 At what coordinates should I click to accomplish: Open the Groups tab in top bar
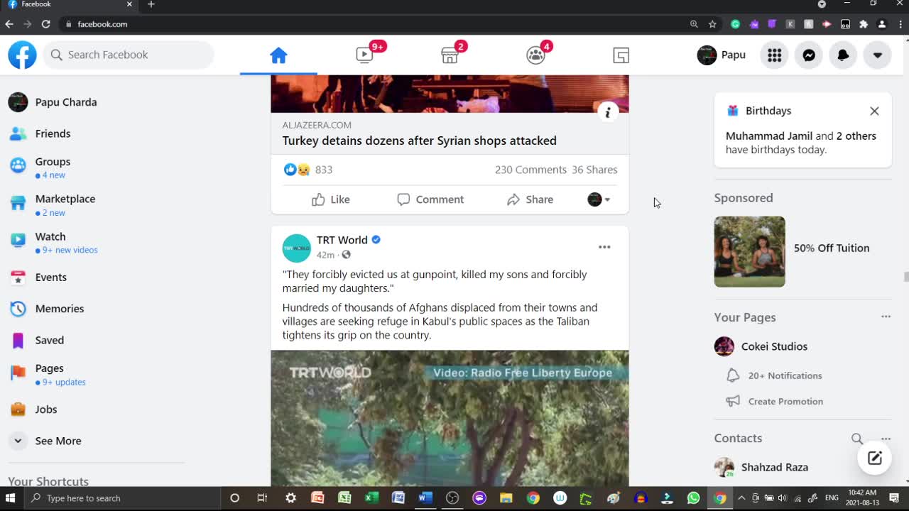tap(535, 55)
